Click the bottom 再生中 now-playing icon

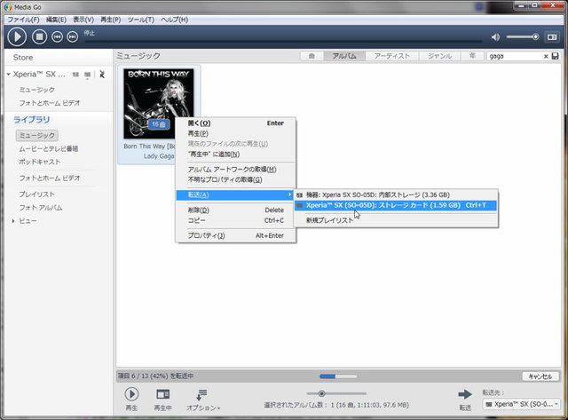click(162, 394)
